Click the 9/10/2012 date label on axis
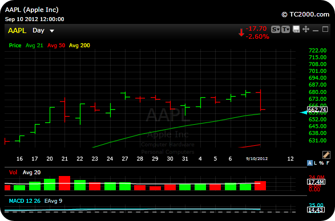This screenshot has width=335, height=221. click(x=257, y=159)
